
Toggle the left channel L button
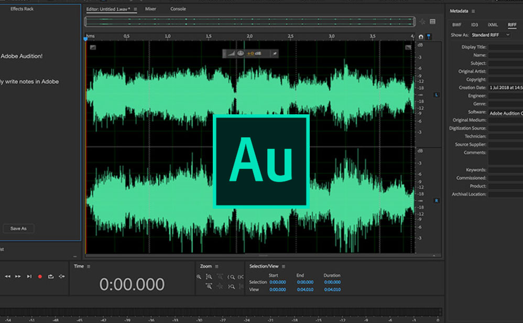[x=437, y=94]
